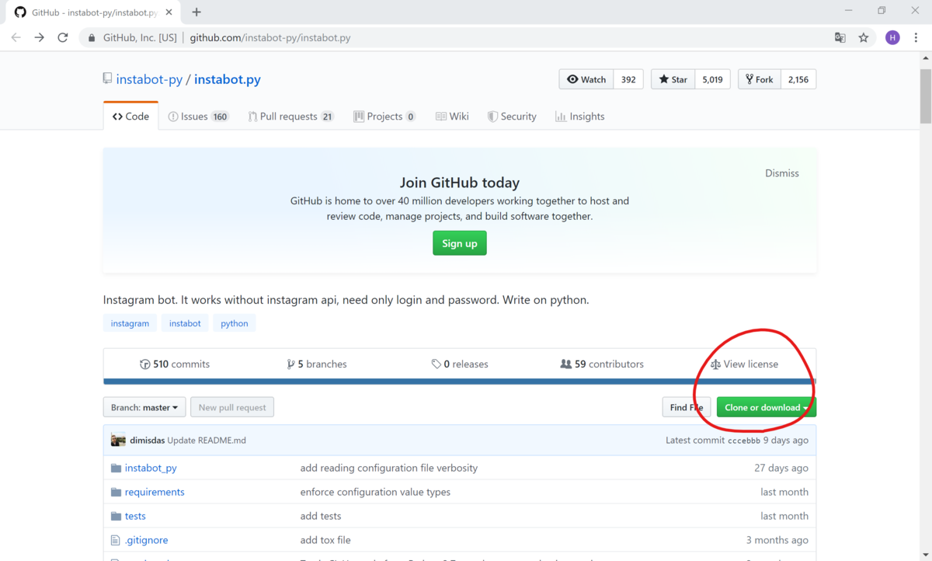View the 0 releases link
The image size is (932, 561).
(460, 364)
